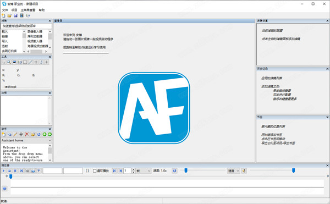Screen dimensions: 330x204
Task: Click the audio speaker icon in player
Action: 244,171
